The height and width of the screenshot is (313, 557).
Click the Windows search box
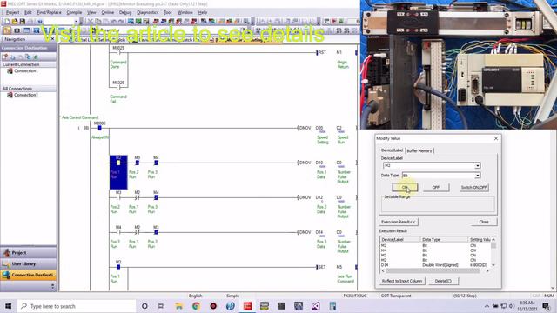point(76,306)
